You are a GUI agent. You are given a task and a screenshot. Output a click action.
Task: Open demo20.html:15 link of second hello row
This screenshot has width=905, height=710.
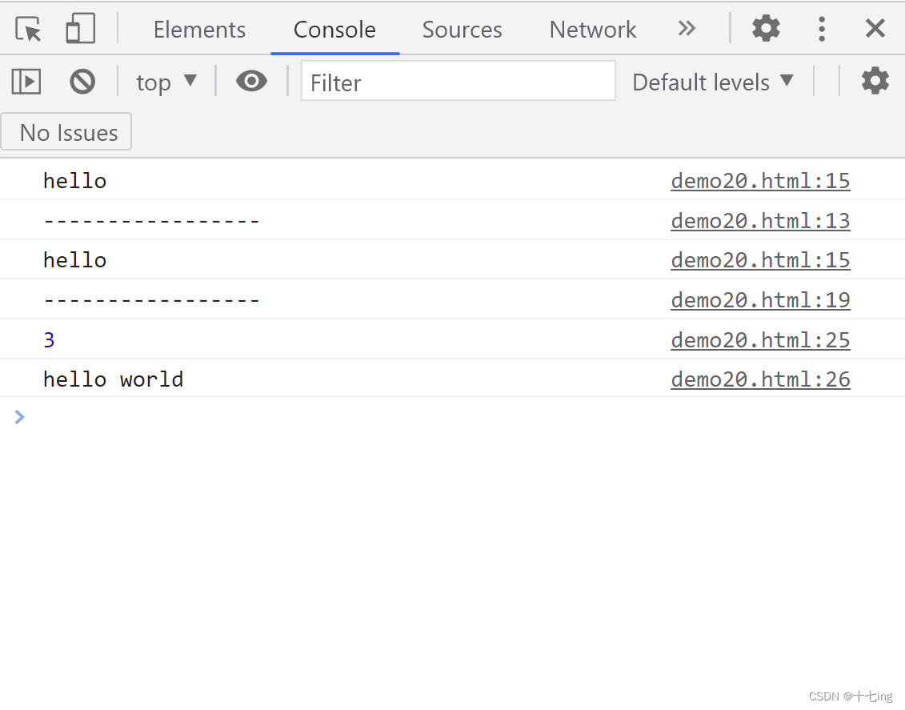tap(760, 260)
